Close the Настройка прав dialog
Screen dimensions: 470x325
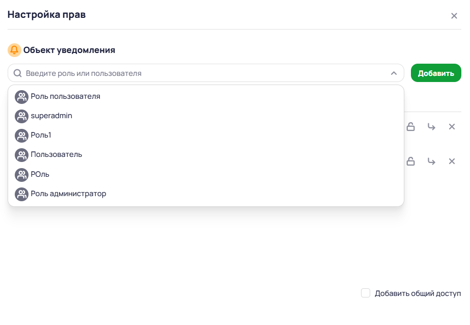click(x=454, y=16)
